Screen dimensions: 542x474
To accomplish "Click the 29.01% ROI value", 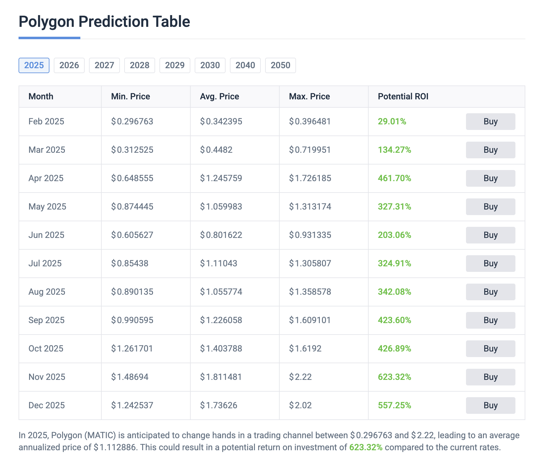I will pyautogui.click(x=392, y=122).
